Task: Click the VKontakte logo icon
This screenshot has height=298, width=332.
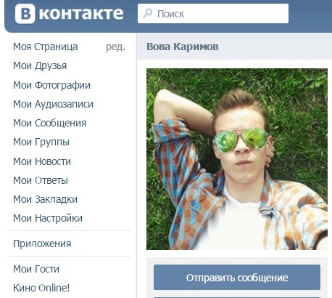Action: 25,14
